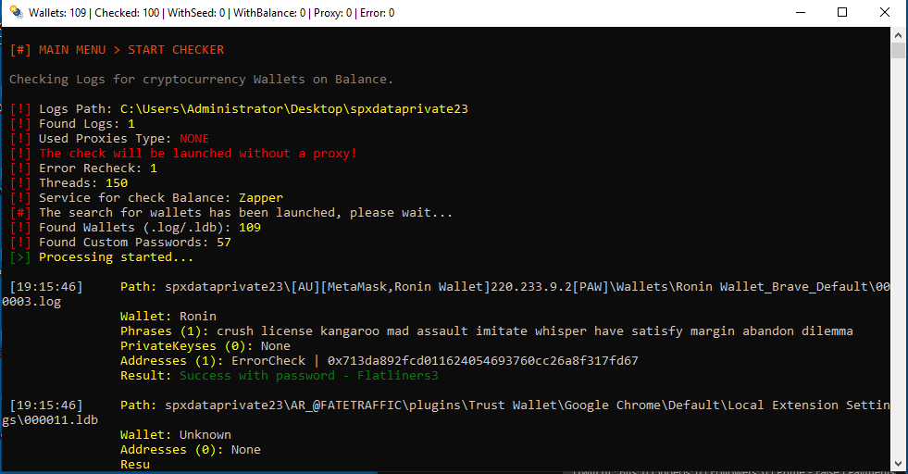Screen dimensions: 908x474
Task: Click the vertical scrollbar thumb
Action: (898, 50)
